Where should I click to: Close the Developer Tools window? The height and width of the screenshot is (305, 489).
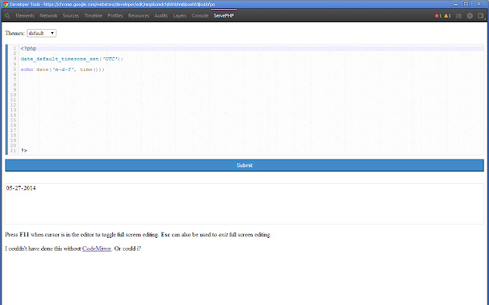coord(479,4)
